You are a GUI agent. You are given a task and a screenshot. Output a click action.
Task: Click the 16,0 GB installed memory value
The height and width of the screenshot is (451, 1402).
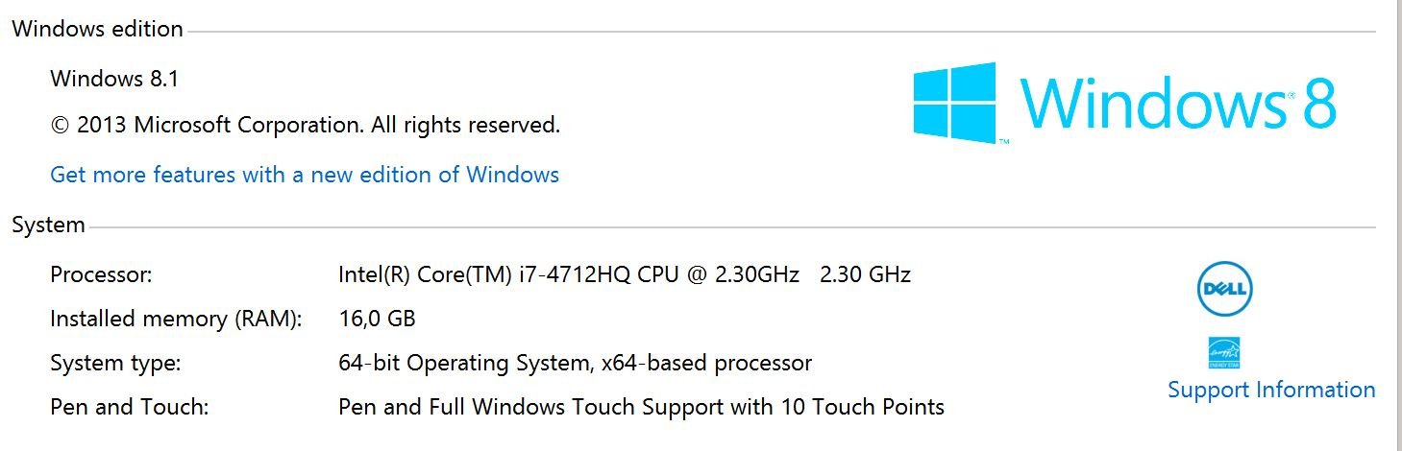click(377, 320)
